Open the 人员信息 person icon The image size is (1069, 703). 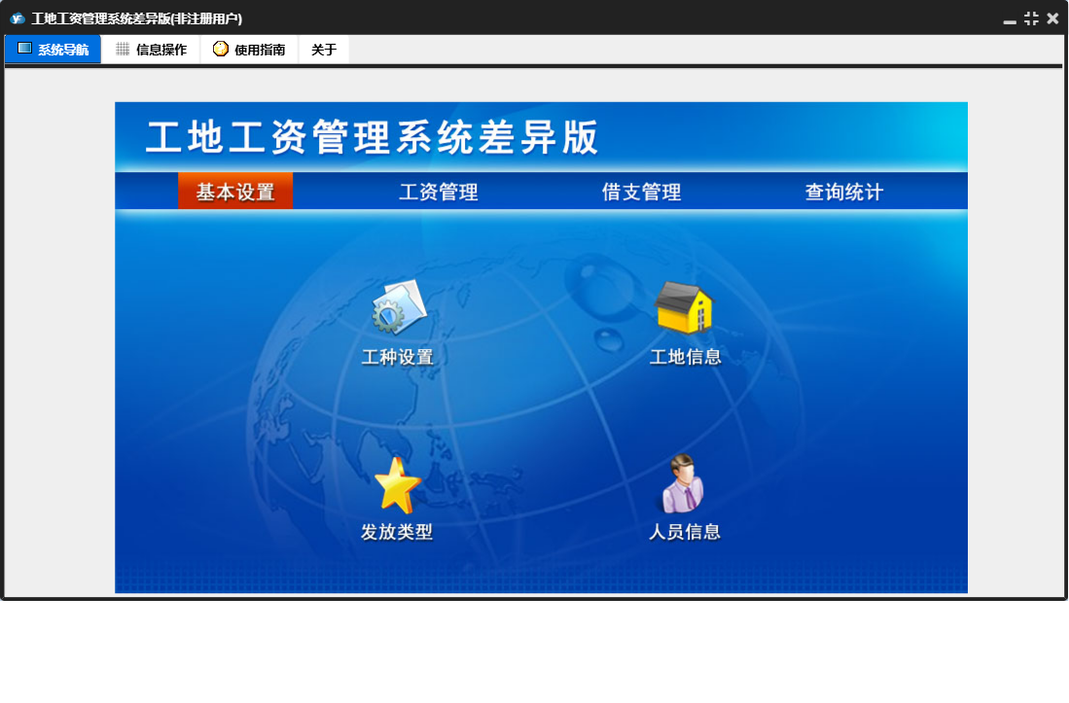[684, 484]
